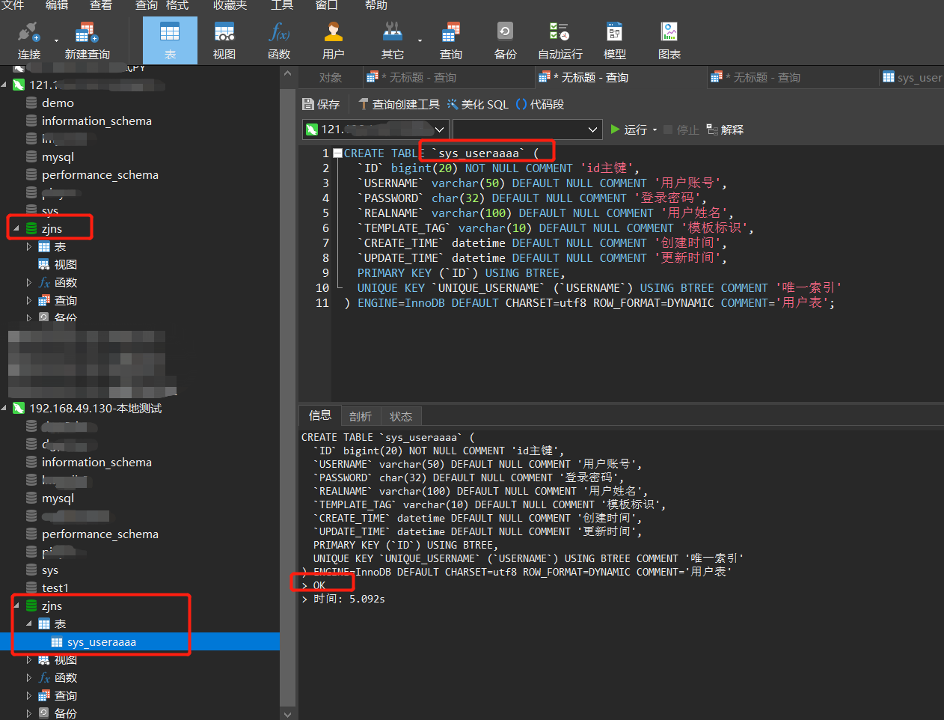The image size is (944, 720).
Task: Open 代码段 code snippets
Action: pos(540,104)
